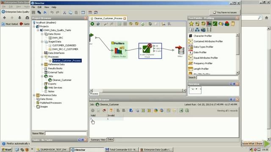Collapse the Data Stores node under the project
271x152 pixels.
point(42,34)
